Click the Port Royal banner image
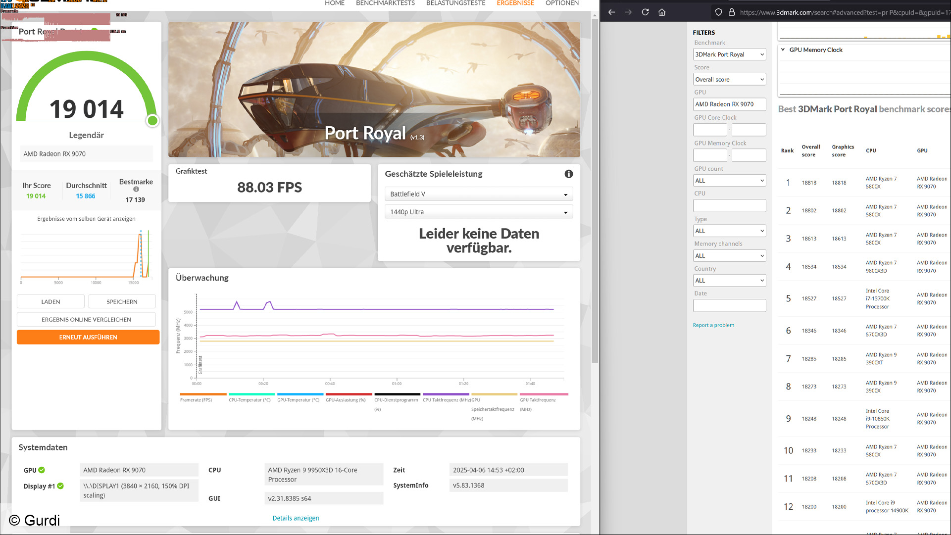The width and height of the screenshot is (951, 535). pos(374,90)
